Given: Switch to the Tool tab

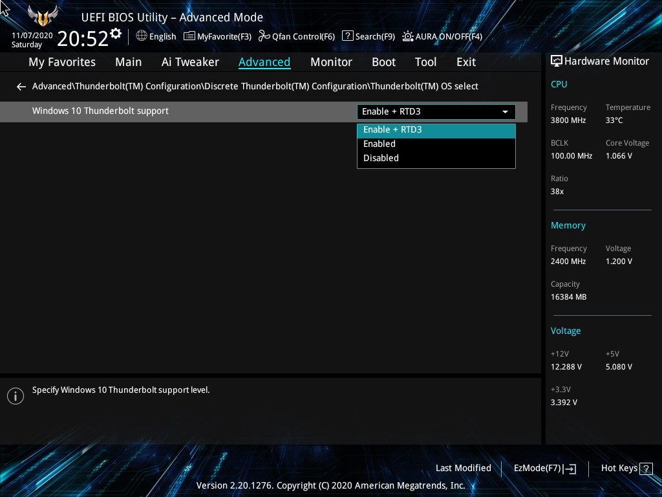Looking at the screenshot, I should click(425, 62).
